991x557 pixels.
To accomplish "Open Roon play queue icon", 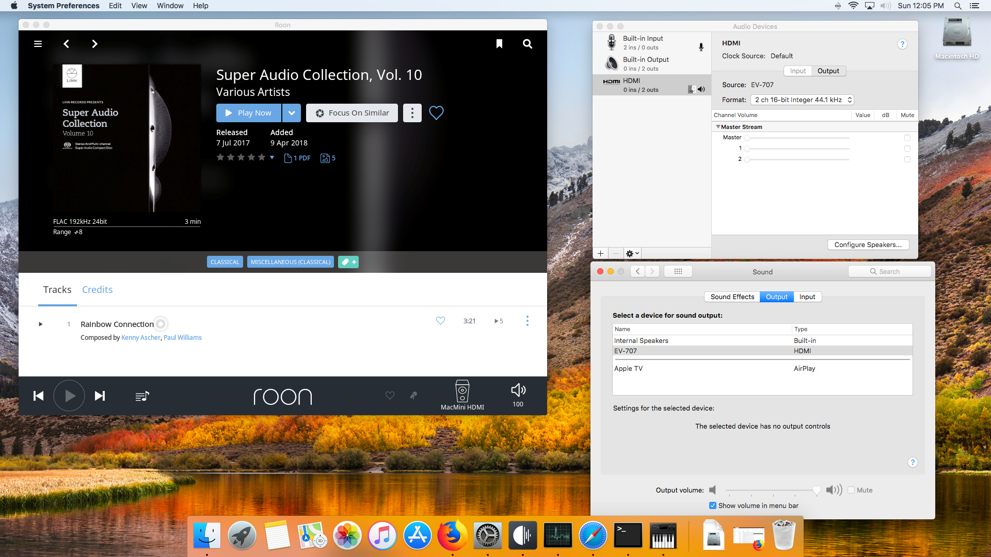I will 142,396.
